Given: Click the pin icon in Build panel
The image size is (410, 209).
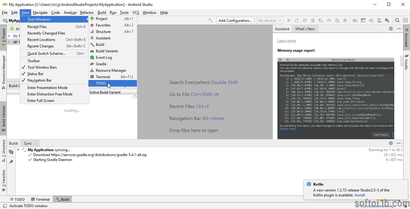Looking at the screenshot, I should point(11,162).
